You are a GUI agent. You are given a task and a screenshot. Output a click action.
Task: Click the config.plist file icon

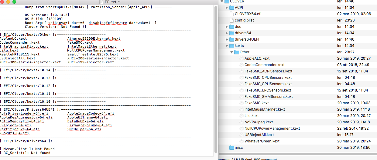point(231,20)
